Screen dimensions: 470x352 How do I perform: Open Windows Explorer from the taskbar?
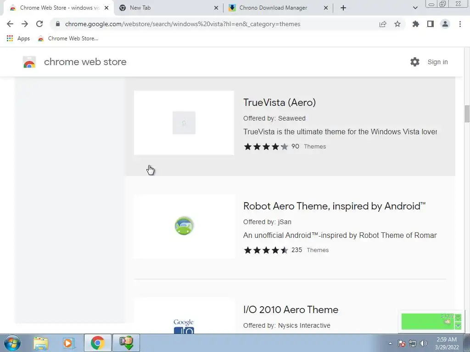click(41, 343)
